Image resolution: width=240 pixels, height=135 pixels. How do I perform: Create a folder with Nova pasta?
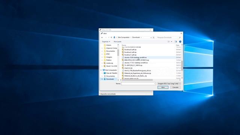coord(117,42)
